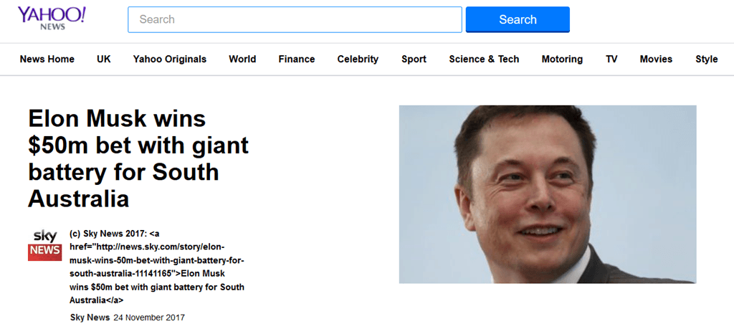Viewport: 734px width, 324px height.
Task: Focus the Search input field
Action: (295, 19)
